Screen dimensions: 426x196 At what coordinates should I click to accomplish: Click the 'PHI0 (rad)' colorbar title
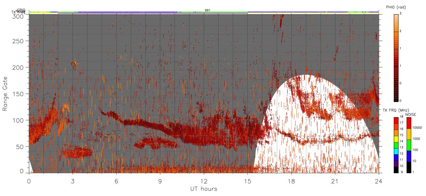[396, 7]
